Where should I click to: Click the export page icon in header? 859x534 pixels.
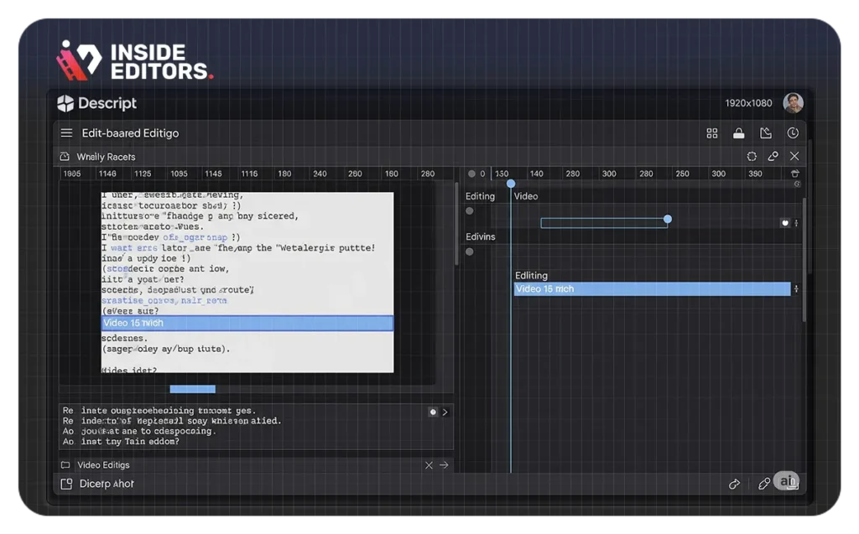click(765, 133)
